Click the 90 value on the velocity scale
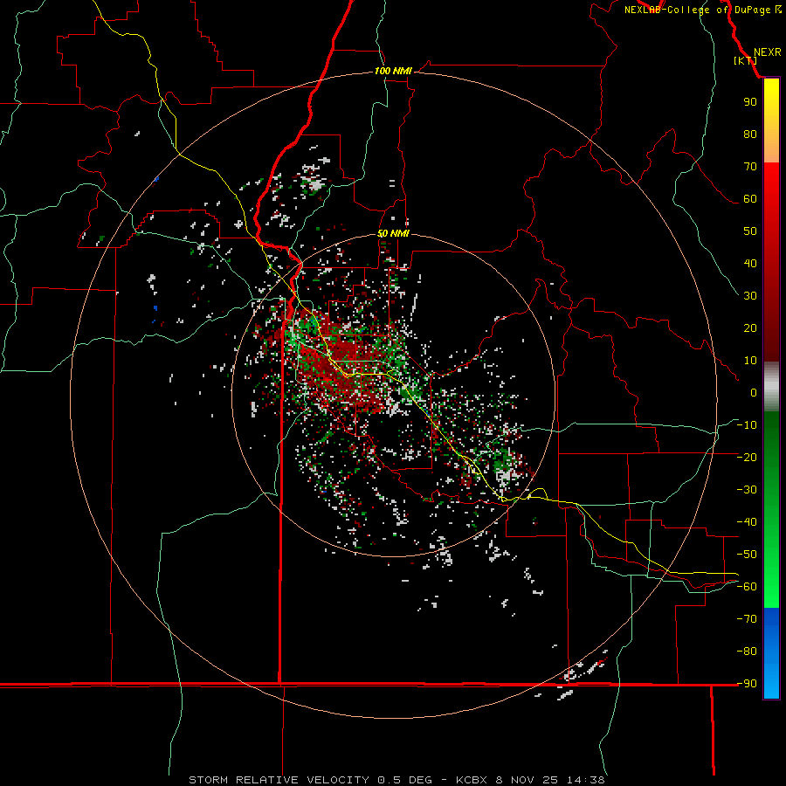786x786 pixels. 750,102
